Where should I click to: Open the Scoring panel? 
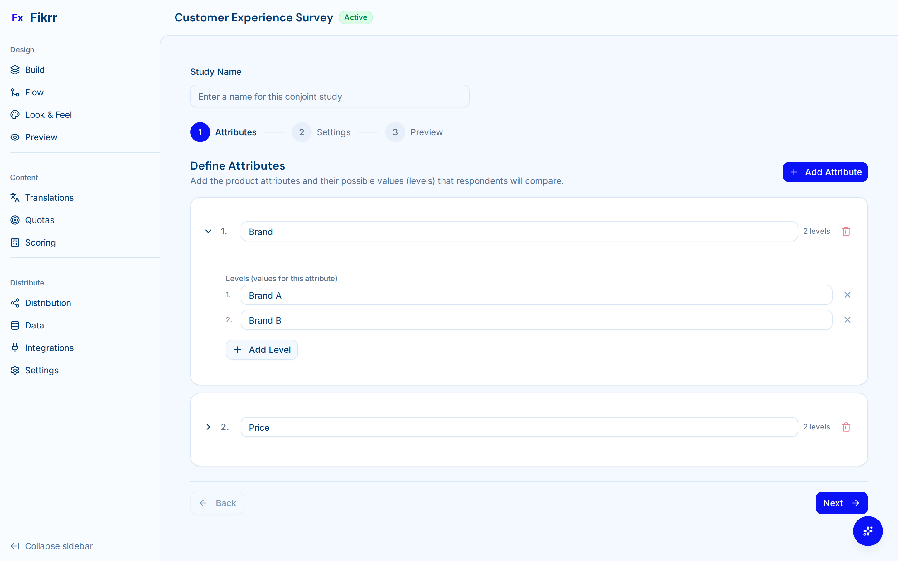pyautogui.click(x=40, y=242)
